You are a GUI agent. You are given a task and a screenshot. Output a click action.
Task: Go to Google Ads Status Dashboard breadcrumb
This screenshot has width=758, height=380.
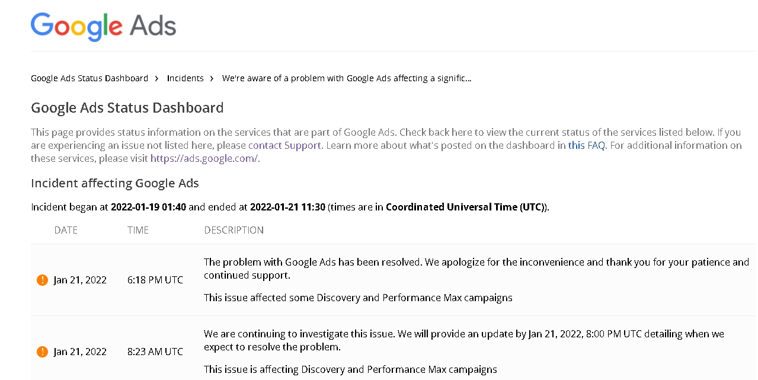(x=89, y=78)
